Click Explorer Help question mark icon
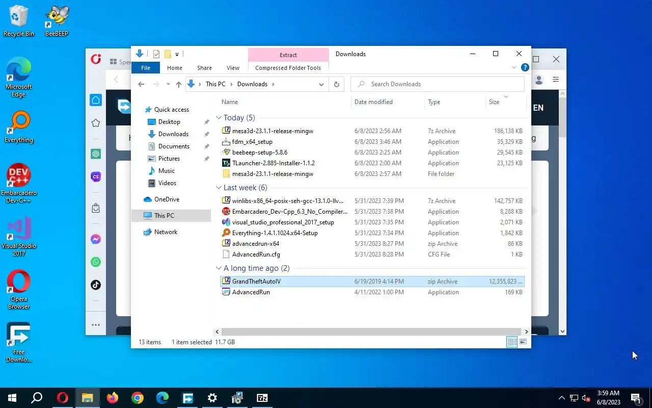 (525, 67)
